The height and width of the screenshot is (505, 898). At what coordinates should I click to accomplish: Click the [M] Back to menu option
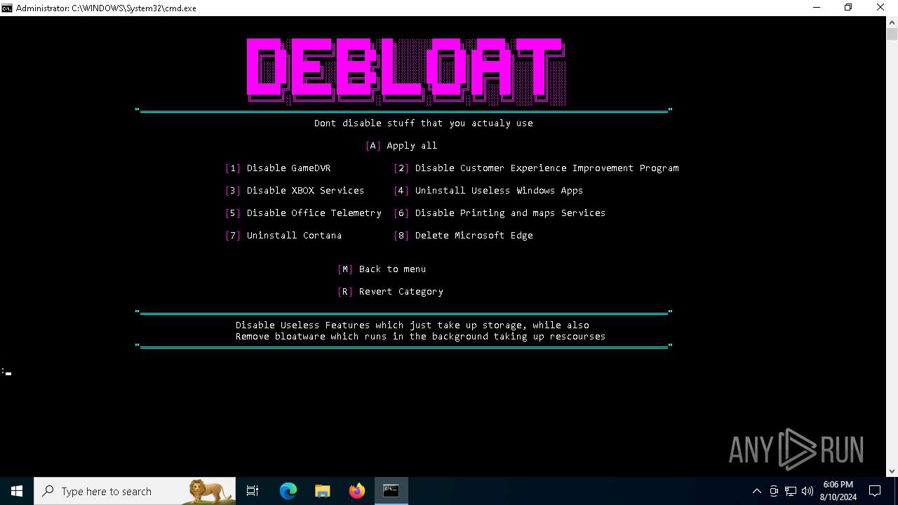pos(382,269)
